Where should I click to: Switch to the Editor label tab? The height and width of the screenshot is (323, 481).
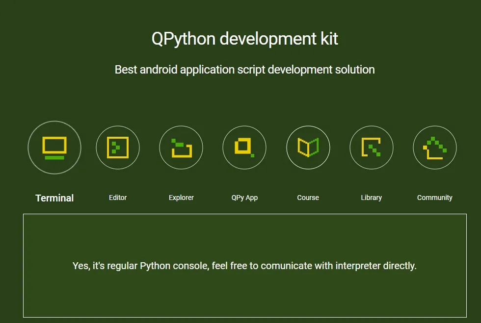[118, 198]
